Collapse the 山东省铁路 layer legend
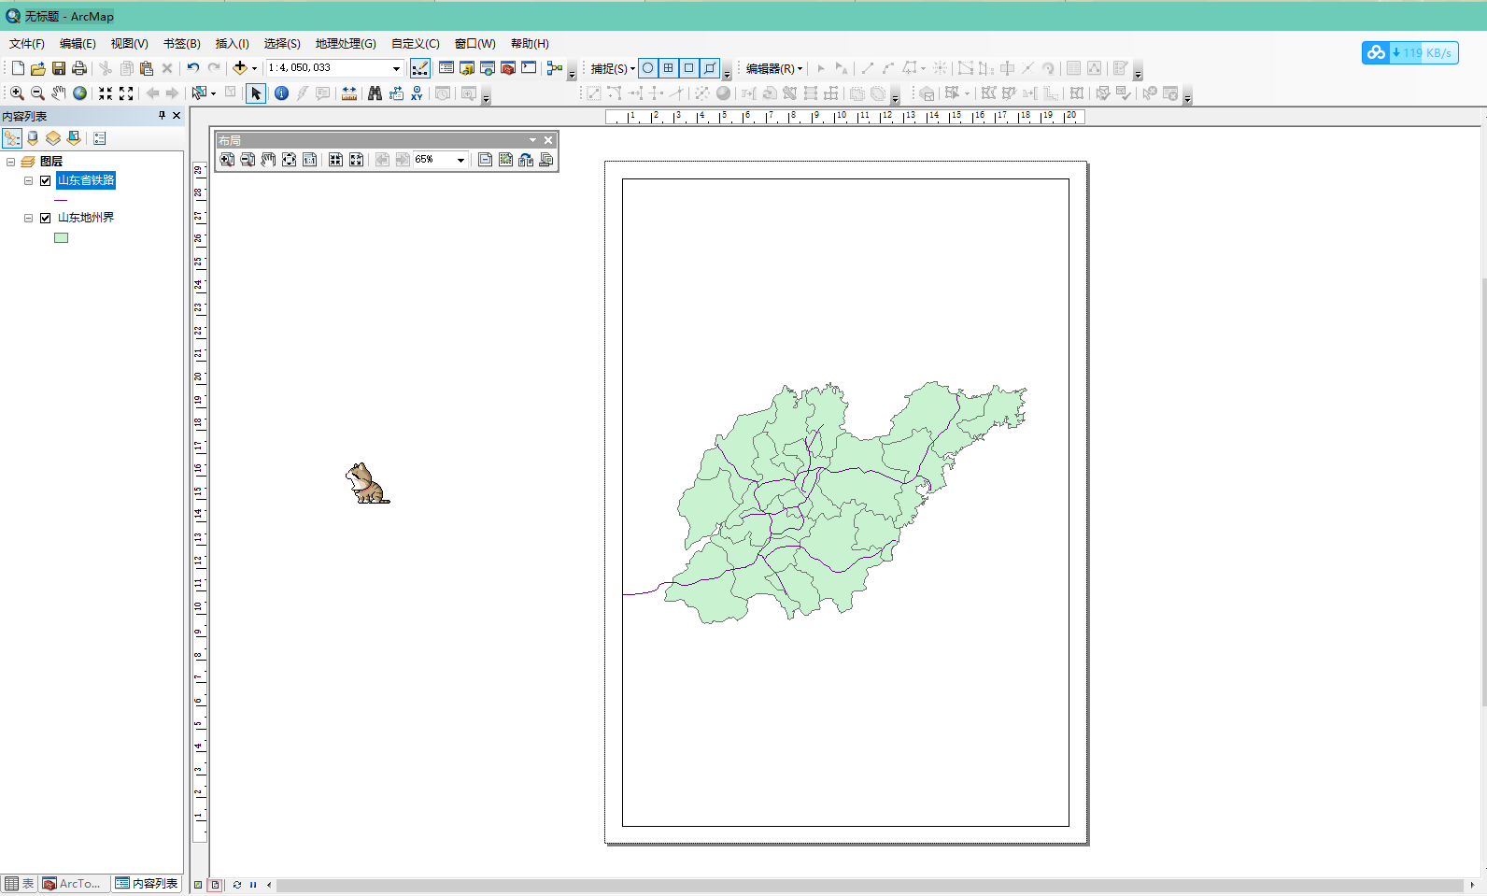 (28, 180)
